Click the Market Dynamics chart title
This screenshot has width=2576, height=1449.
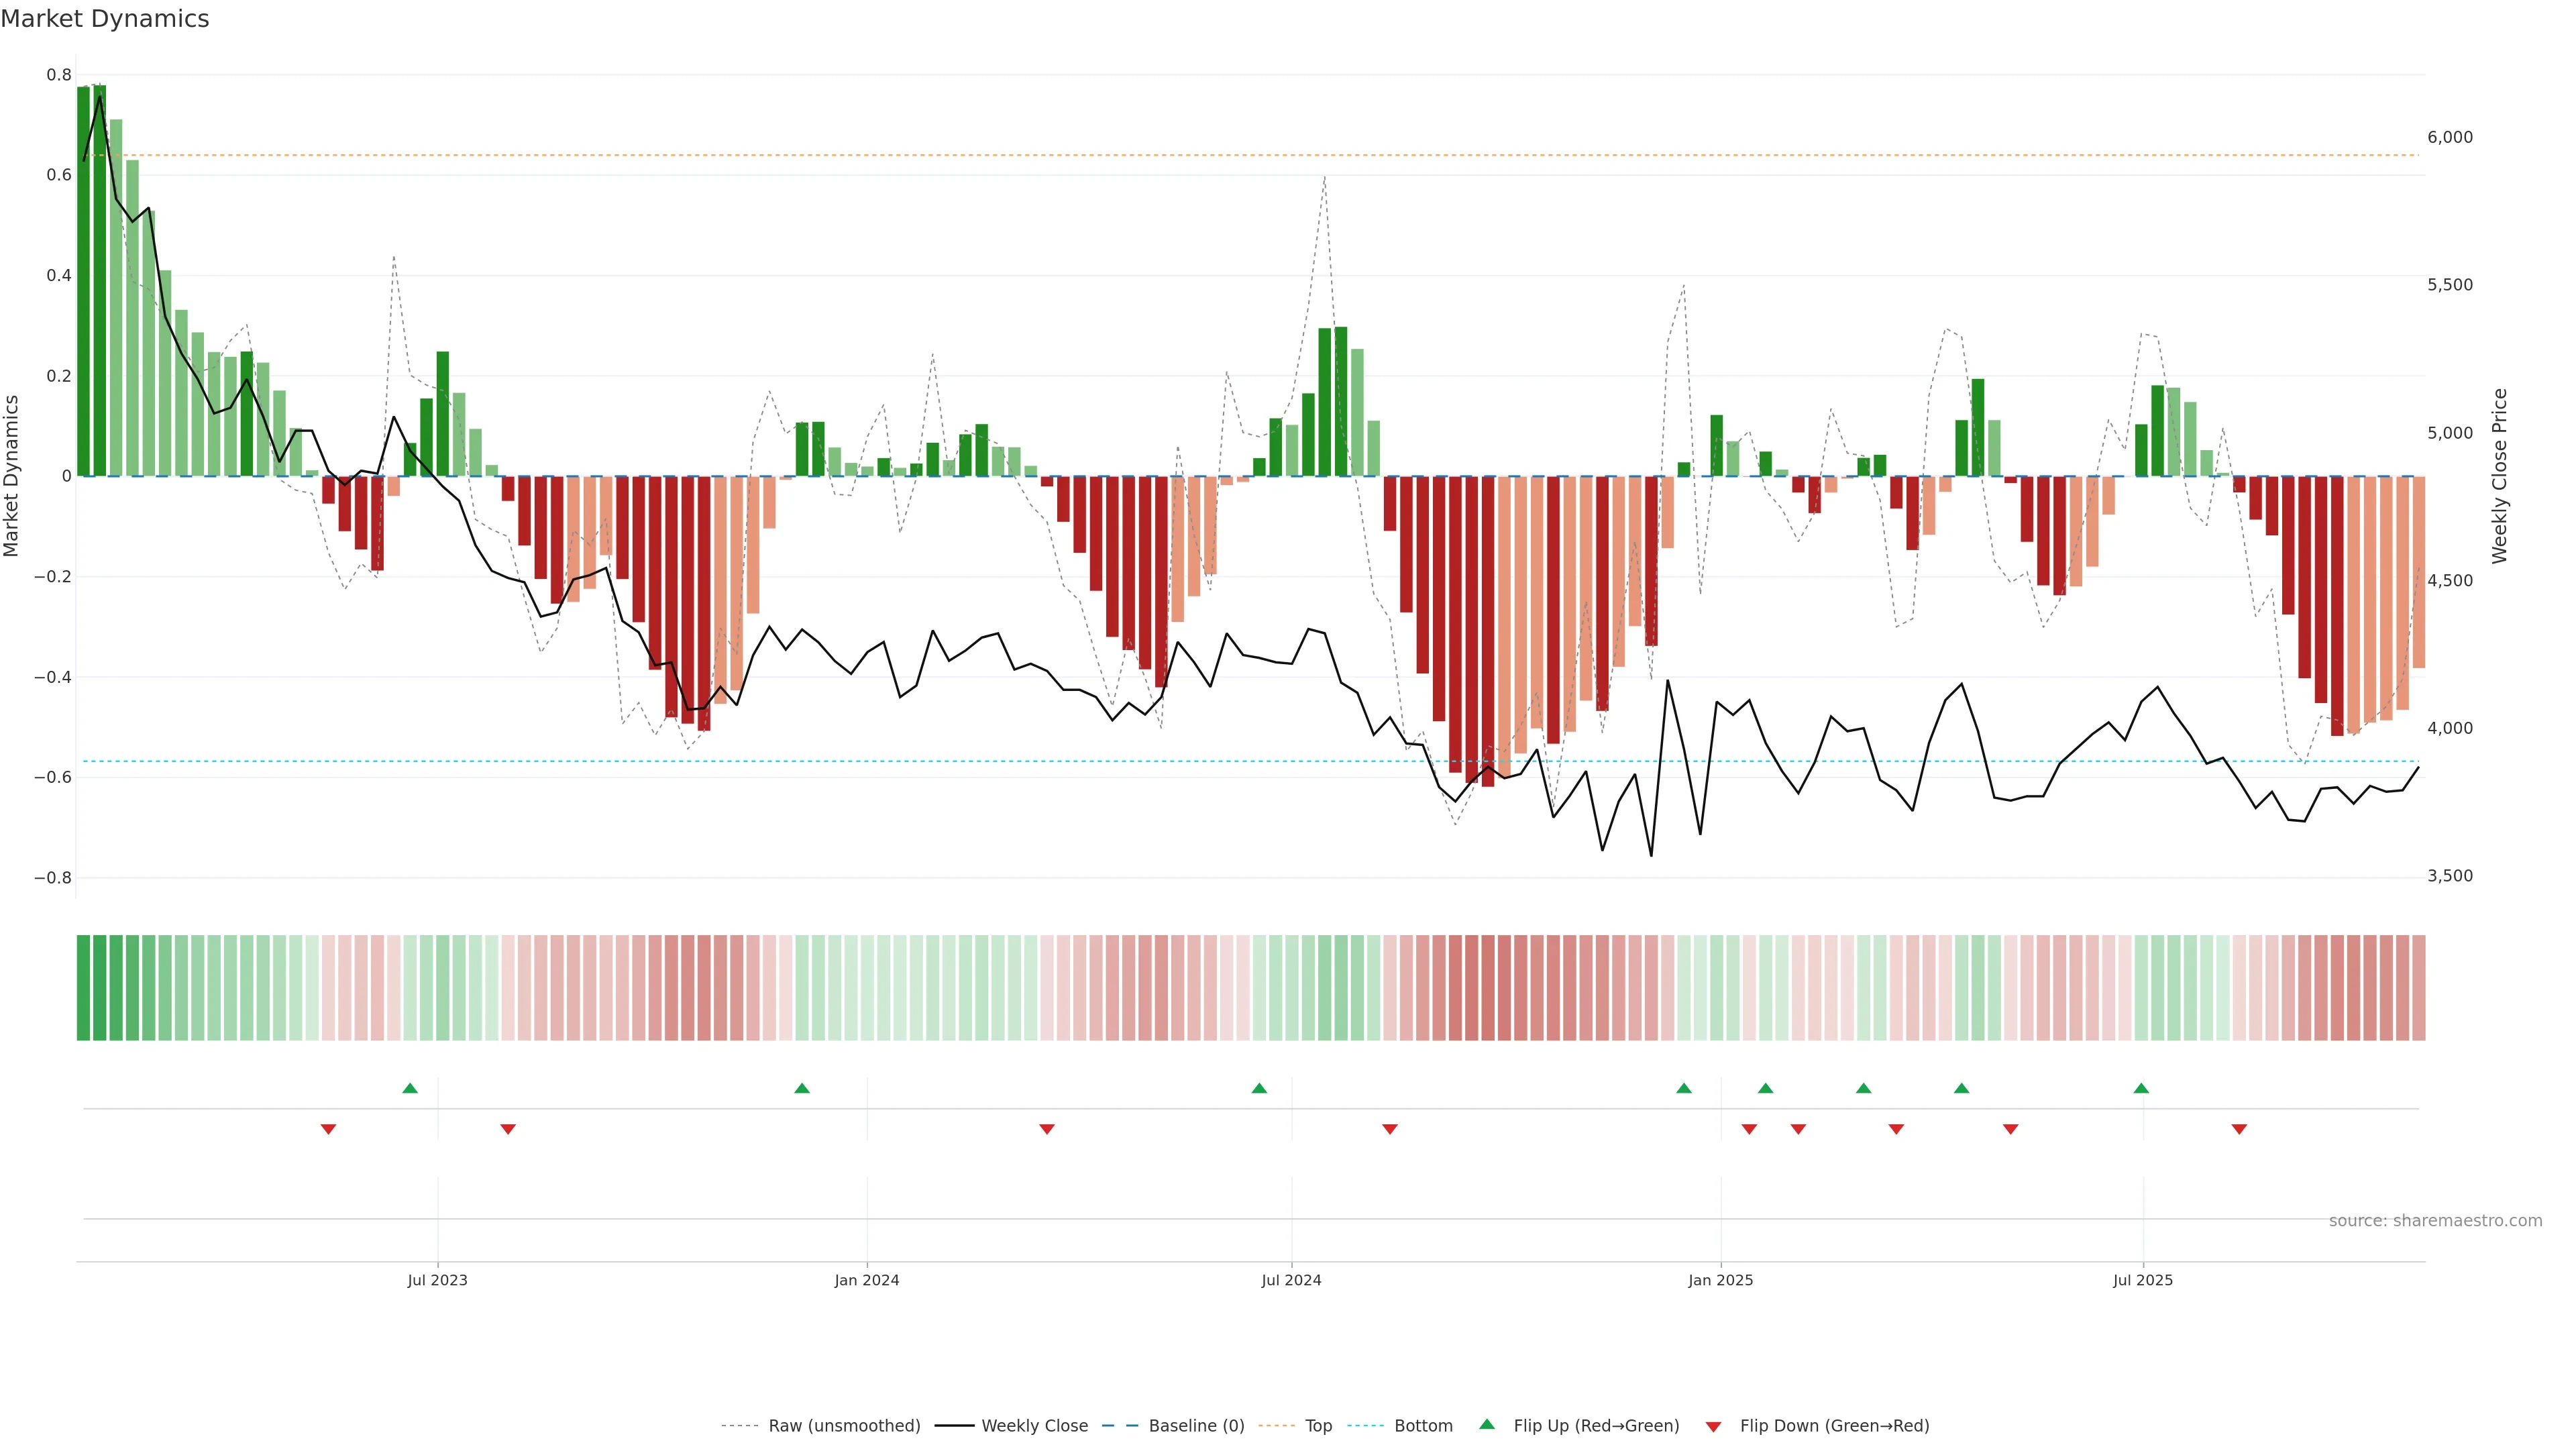click(105, 19)
